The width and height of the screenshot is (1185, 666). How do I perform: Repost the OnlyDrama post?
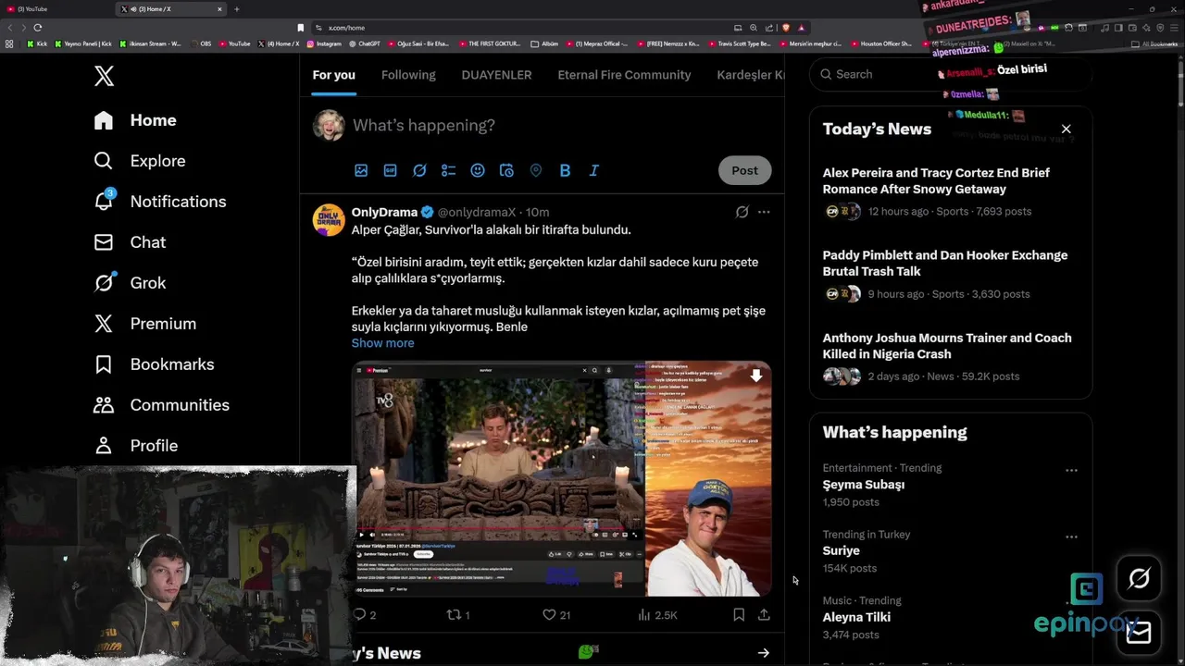[458, 614]
